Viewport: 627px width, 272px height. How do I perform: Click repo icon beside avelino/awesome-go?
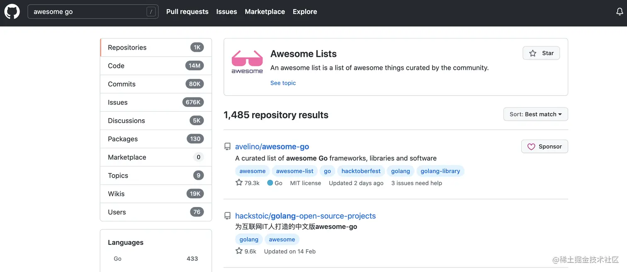pos(227,147)
